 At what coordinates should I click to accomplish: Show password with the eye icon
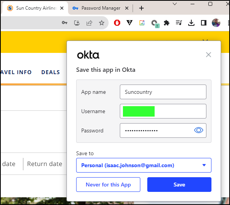[x=199, y=130]
